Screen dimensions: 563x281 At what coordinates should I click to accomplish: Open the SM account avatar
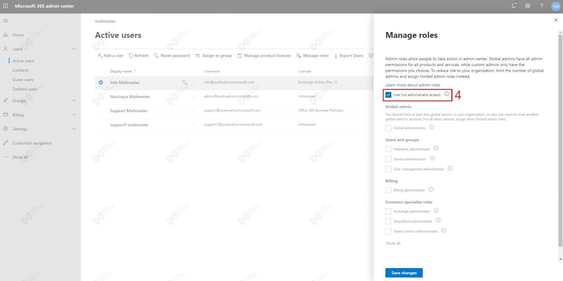point(556,6)
